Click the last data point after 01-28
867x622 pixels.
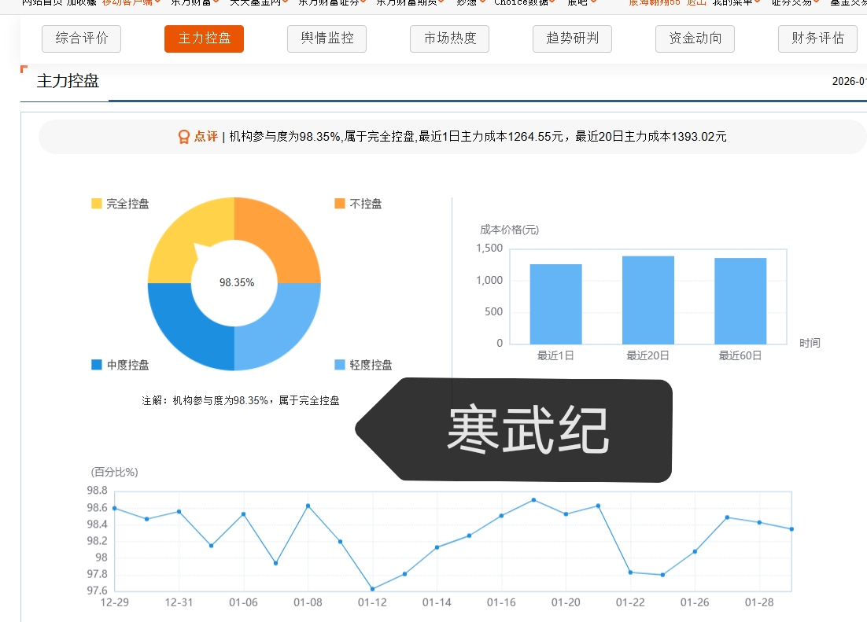(791, 529)
